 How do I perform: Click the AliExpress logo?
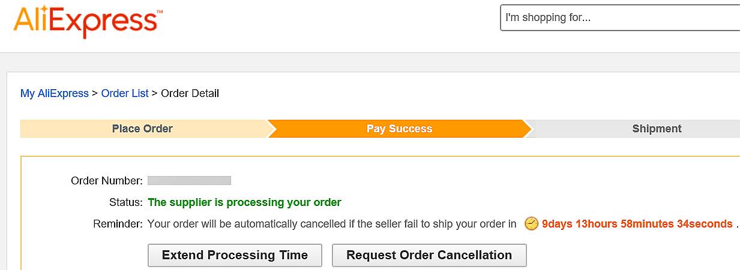point(85,22)
